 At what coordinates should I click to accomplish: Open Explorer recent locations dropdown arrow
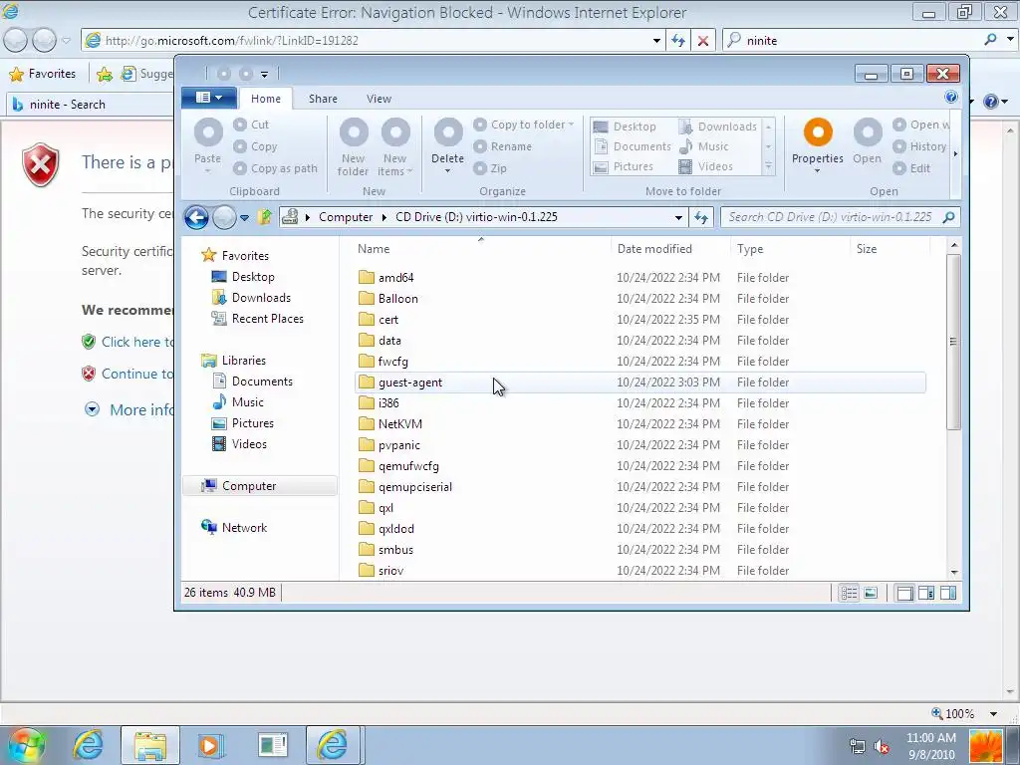tap(245, 218)
